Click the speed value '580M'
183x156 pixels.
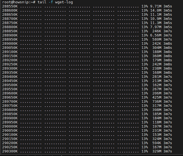(x=157, y=39)
